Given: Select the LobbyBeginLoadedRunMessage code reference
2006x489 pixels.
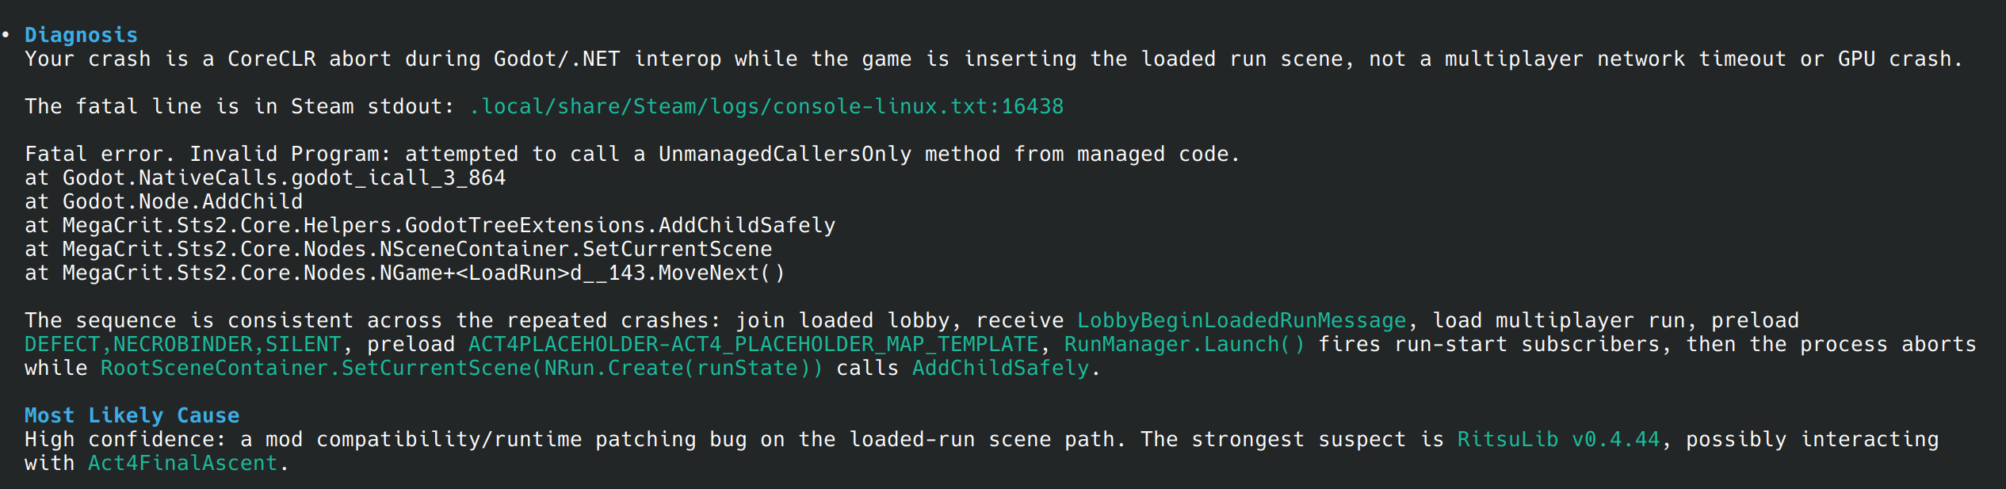Looking at the screenshot, I should [x=1242, y=320].
